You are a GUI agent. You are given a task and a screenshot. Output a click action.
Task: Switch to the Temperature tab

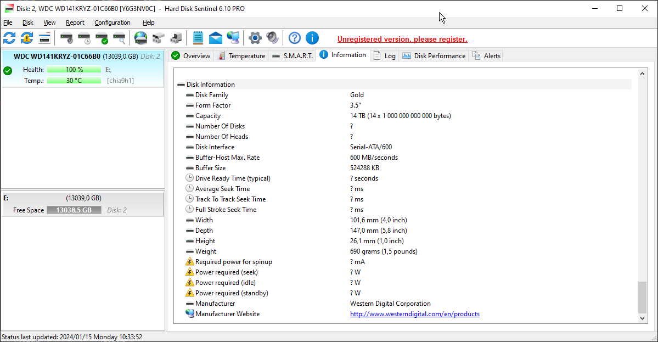pos(241,56)
